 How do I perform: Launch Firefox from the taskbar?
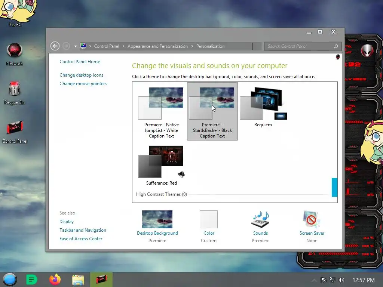(55, 280)
